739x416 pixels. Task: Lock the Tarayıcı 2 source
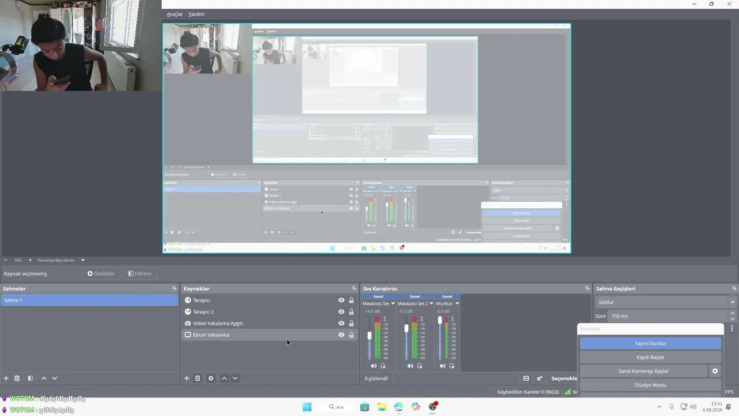point(351,312)
